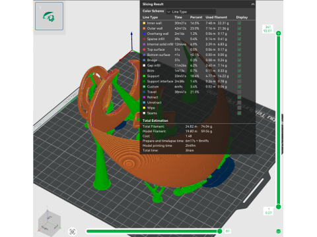This screenshot has width=317, height=237.
Task: Click the green Support color swatch
Action: pyautogui.click(x=144, y=76)
